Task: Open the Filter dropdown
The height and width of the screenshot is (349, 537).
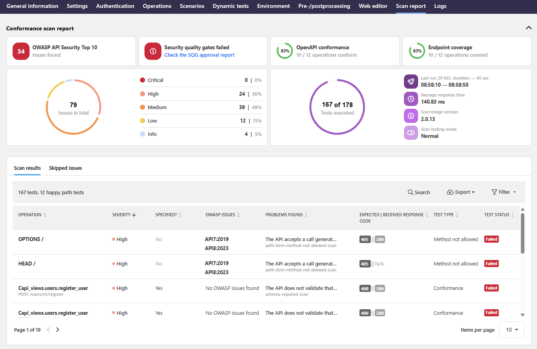Action: click(x=504, y=192)
